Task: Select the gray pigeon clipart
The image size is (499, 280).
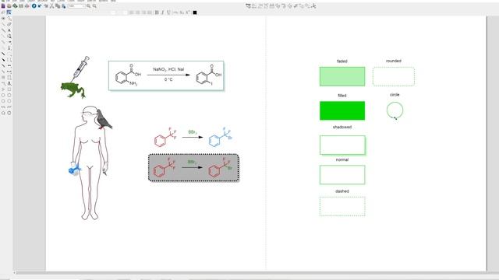Action: pos(104,120)
